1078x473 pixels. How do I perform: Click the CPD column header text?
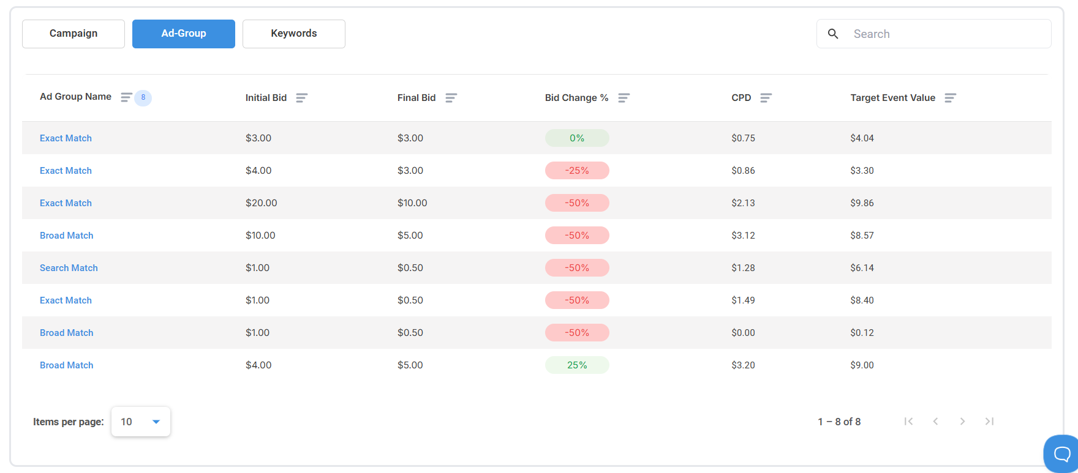(x=741, y=98)
